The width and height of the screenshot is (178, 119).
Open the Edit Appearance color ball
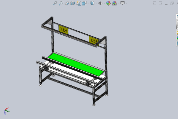coord(109,3)
